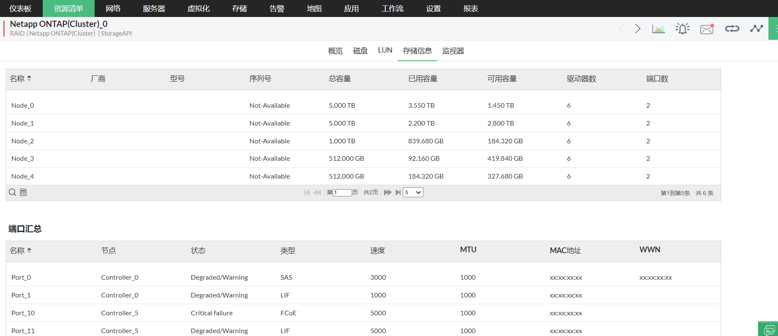Open the green chat icon
Screen dimensions: 778x336
768,330
